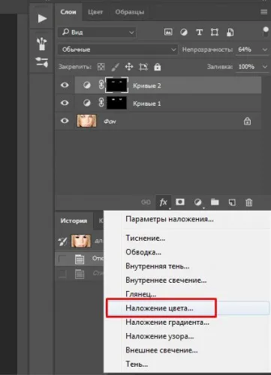This screenshot has width=271, height=375.
Task: Select the Кривые 1 layer mask thumbnail
Action: pos(117,103)
